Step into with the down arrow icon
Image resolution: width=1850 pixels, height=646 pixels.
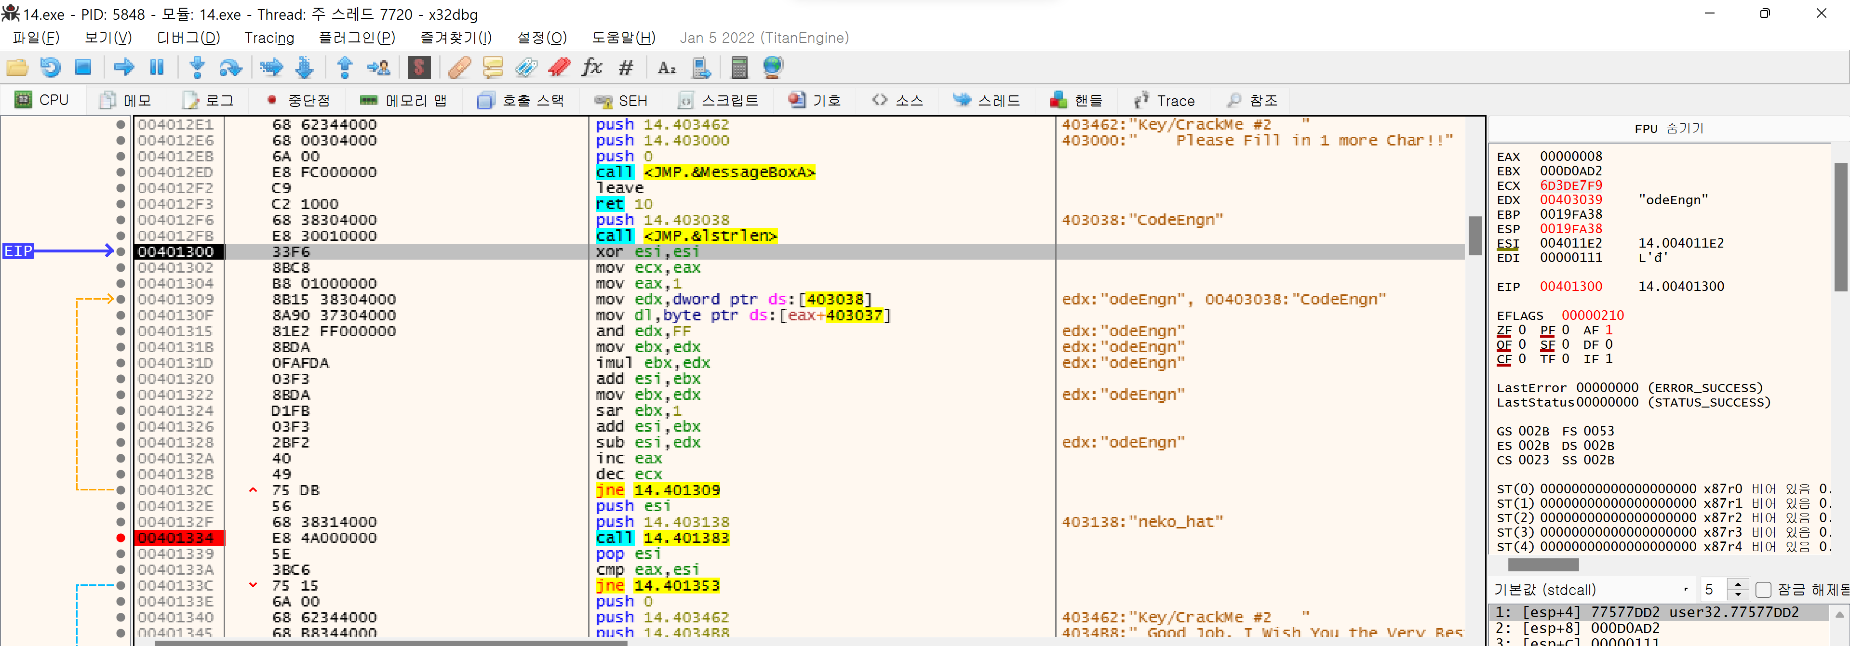click(197, 67)
